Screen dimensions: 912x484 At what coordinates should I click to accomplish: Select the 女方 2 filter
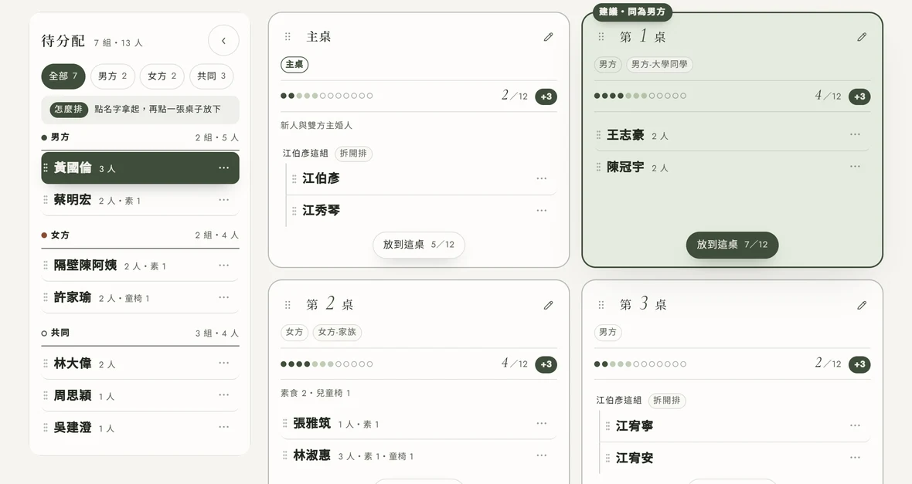click(162, 76)
